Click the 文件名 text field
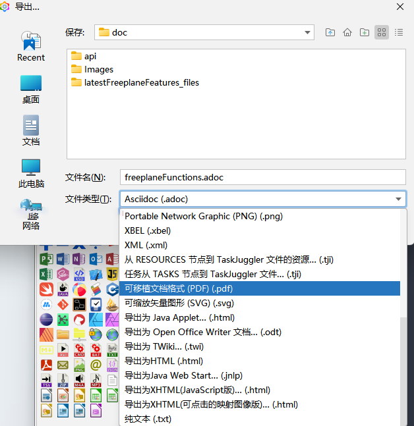This screenshot has width=414, height=426. (x=262, y=177)
